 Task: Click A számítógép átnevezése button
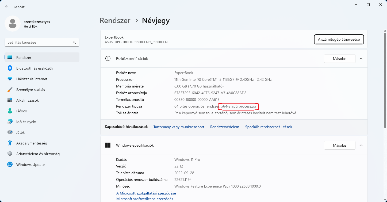339,39
